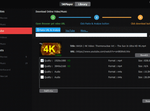Click 'Click Paste & Analyze button' text
This screenshot has height=111, width=150.
click(94, 24)
